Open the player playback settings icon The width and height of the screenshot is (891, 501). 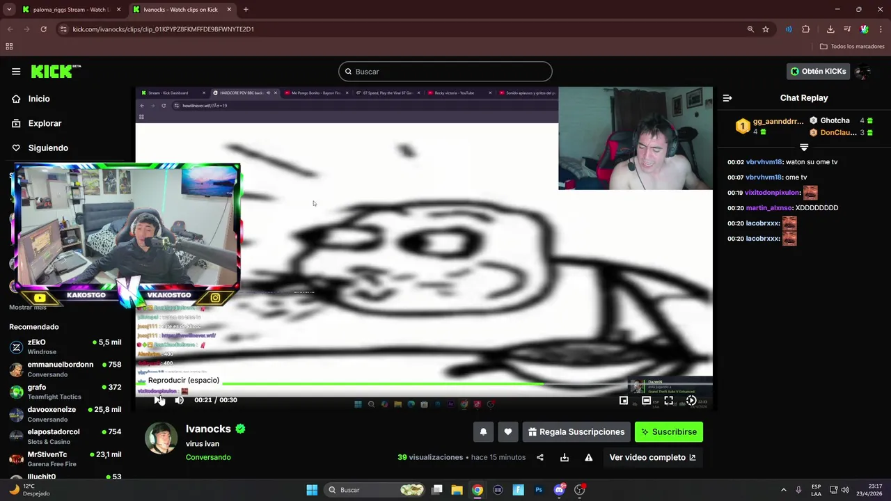pyautogui.click(x=691, y=400)
